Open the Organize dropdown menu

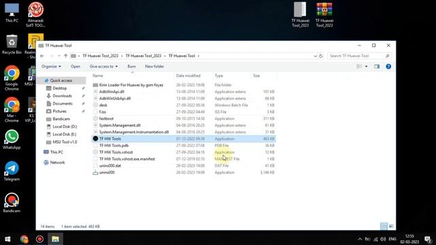click(51, 67)
